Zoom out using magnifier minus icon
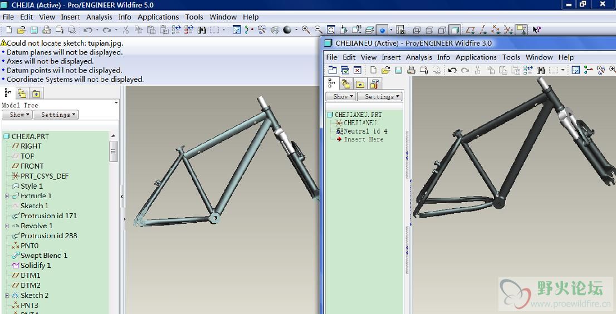This screenshot has width=616, height=314. (318, 30)
